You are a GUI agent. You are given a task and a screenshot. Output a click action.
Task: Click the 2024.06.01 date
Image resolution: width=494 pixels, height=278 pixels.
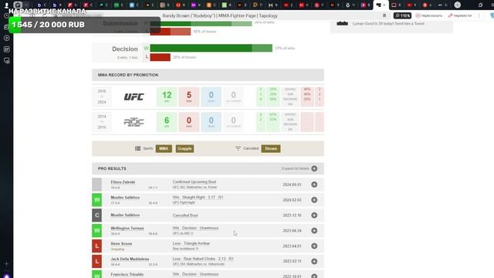[292, 185]
